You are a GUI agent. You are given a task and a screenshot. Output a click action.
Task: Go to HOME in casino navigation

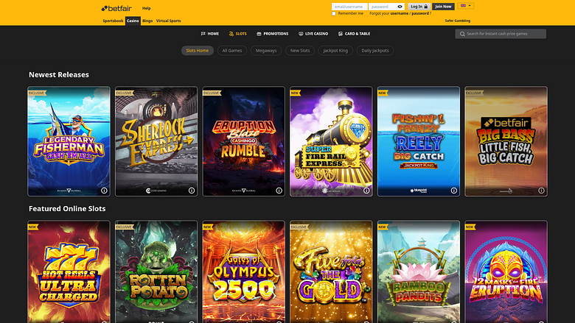[213, 34]
